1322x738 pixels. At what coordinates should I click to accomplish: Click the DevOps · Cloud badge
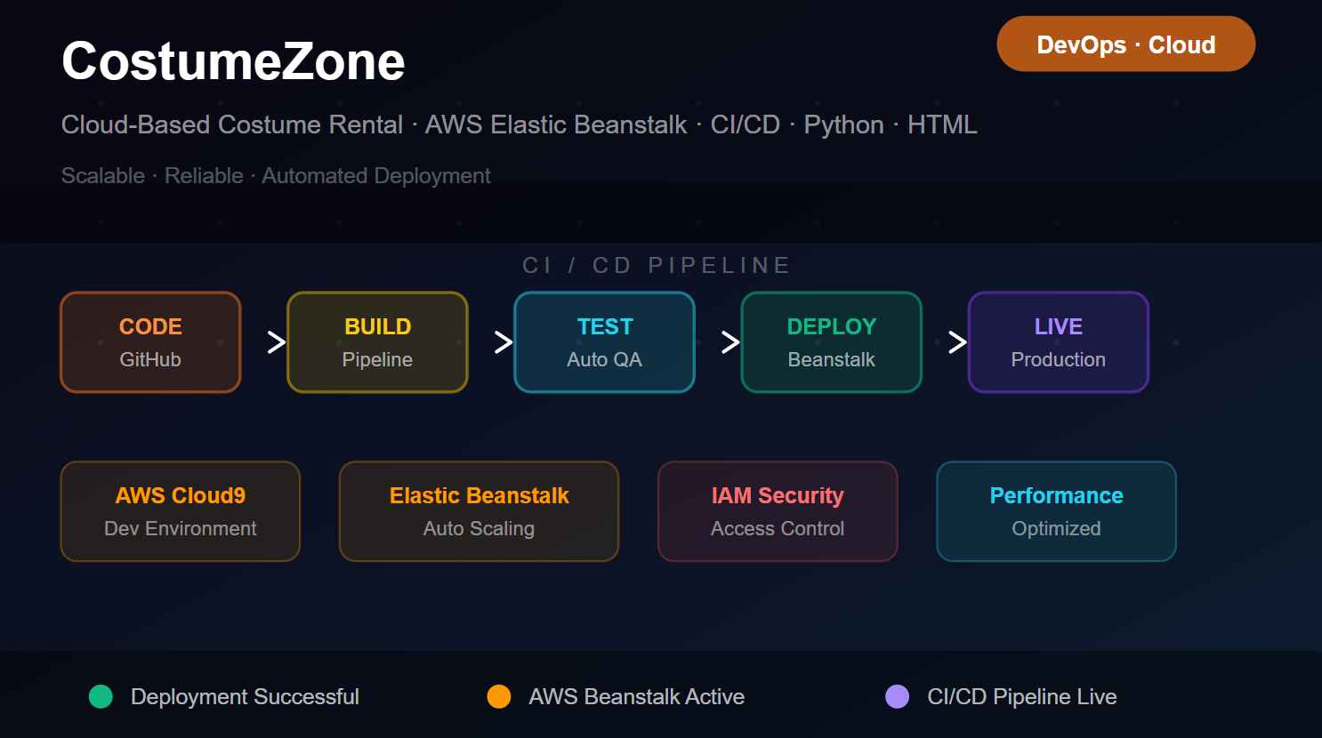click(x=1125, y=44)
